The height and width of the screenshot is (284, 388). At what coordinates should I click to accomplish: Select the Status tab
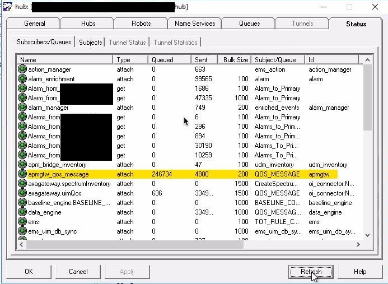[356, 24]
